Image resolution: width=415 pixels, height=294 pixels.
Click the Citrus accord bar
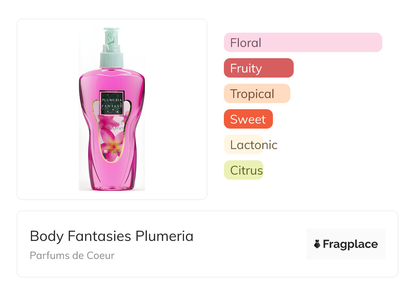(244, 170)
